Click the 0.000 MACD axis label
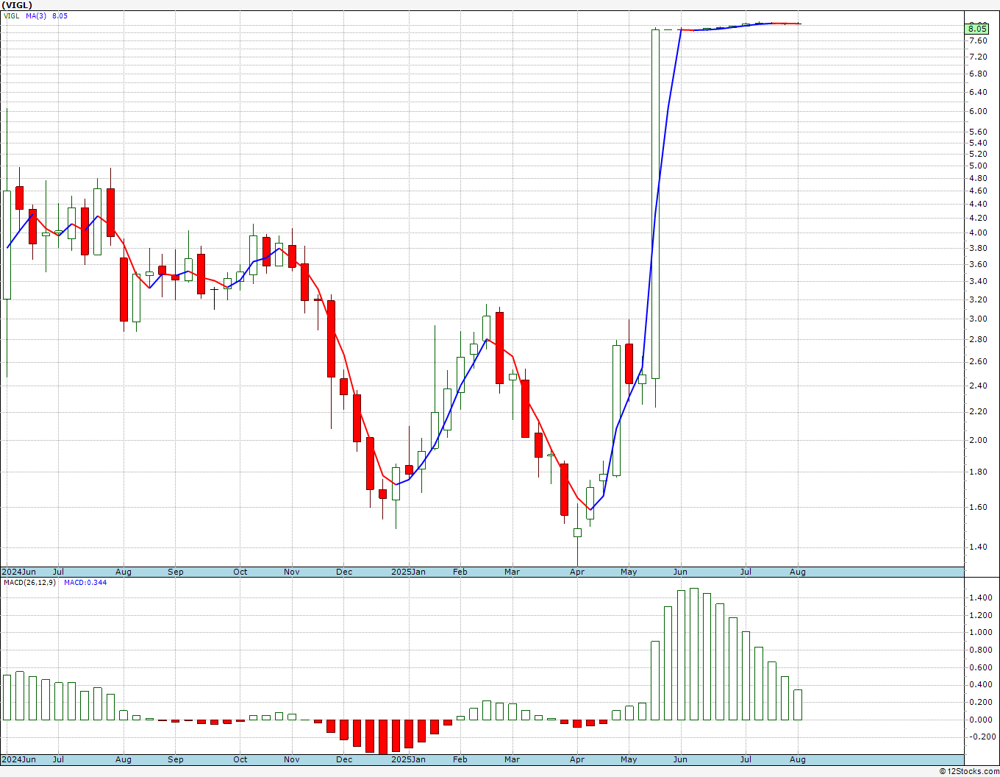1000x777 pixels. [x=980, y=720]
